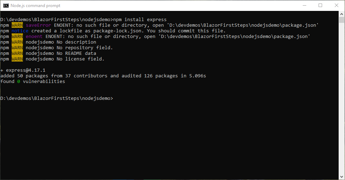Click the green "0" vulnerabilities count
The width and height of the screenshot is (345, 180).
coord(19,82)
